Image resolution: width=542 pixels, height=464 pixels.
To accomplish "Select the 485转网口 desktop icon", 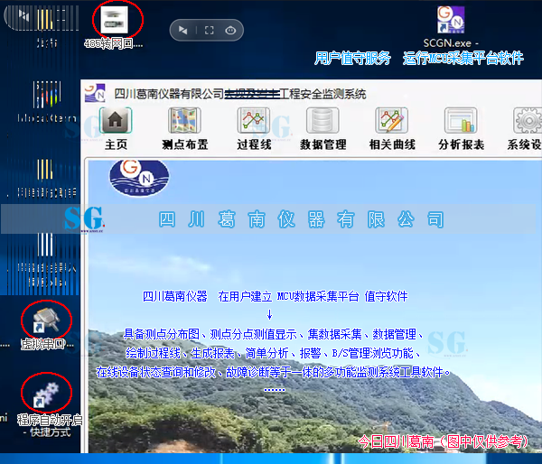I will (115, 20).
